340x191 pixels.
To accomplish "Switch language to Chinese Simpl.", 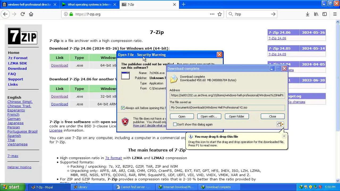I will (20, 102).
